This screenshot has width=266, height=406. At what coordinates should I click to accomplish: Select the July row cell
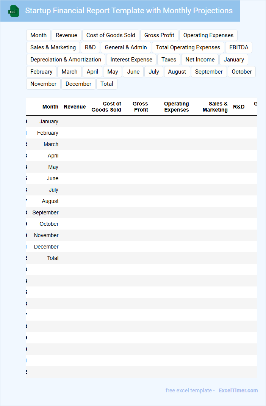click(53, 190)
